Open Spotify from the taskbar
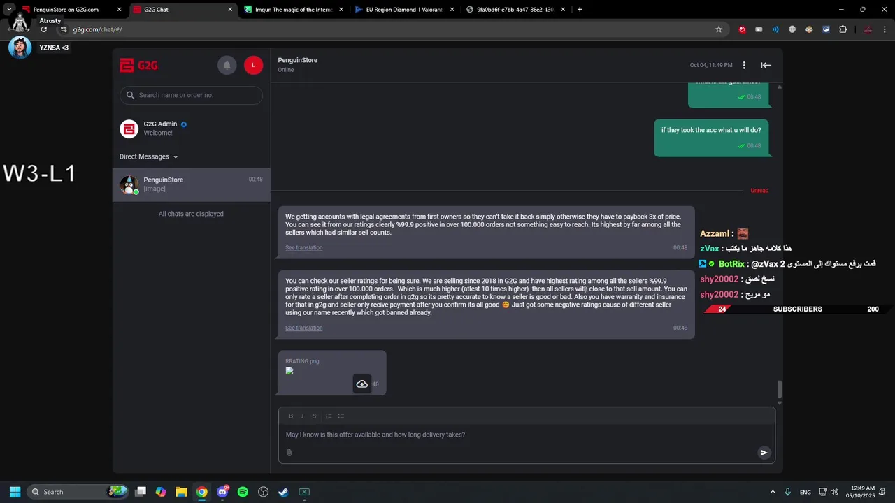The width and height of the screenshot is (895, 503). (243, 492)
